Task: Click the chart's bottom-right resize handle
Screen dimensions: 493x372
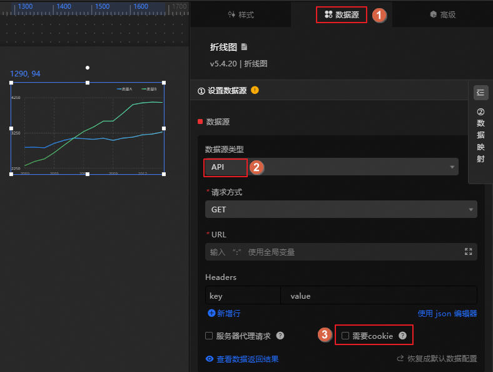Action: coord(164,174)
